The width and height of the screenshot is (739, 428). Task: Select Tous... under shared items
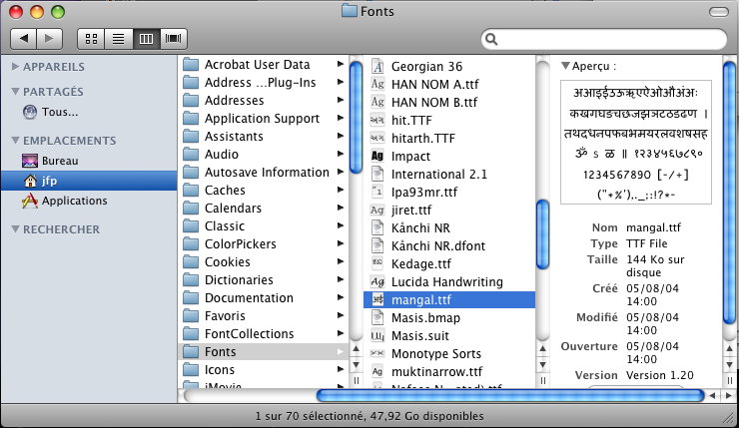click(x=59, y=112)
